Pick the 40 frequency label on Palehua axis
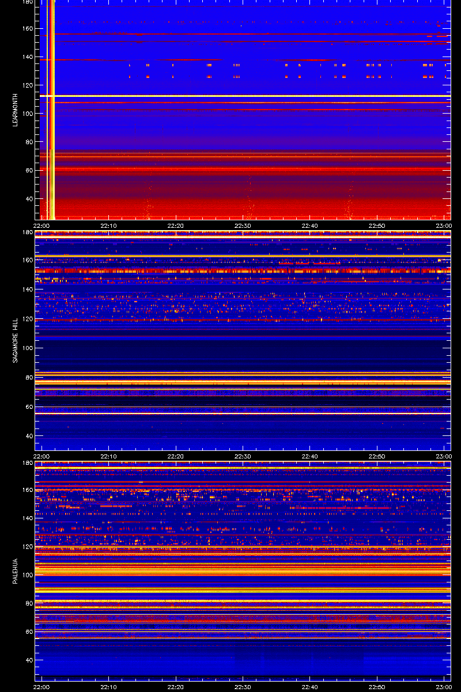This screenshot has height=692, width=461. (x=30, y=660)
